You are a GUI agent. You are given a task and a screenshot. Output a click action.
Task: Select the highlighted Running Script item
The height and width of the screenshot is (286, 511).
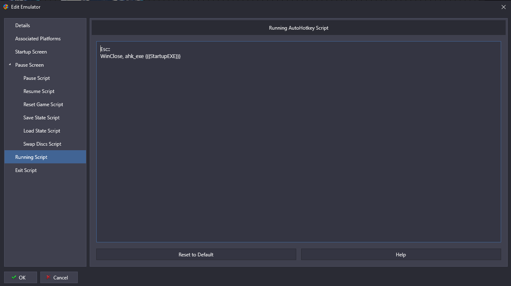coord(31,157)
